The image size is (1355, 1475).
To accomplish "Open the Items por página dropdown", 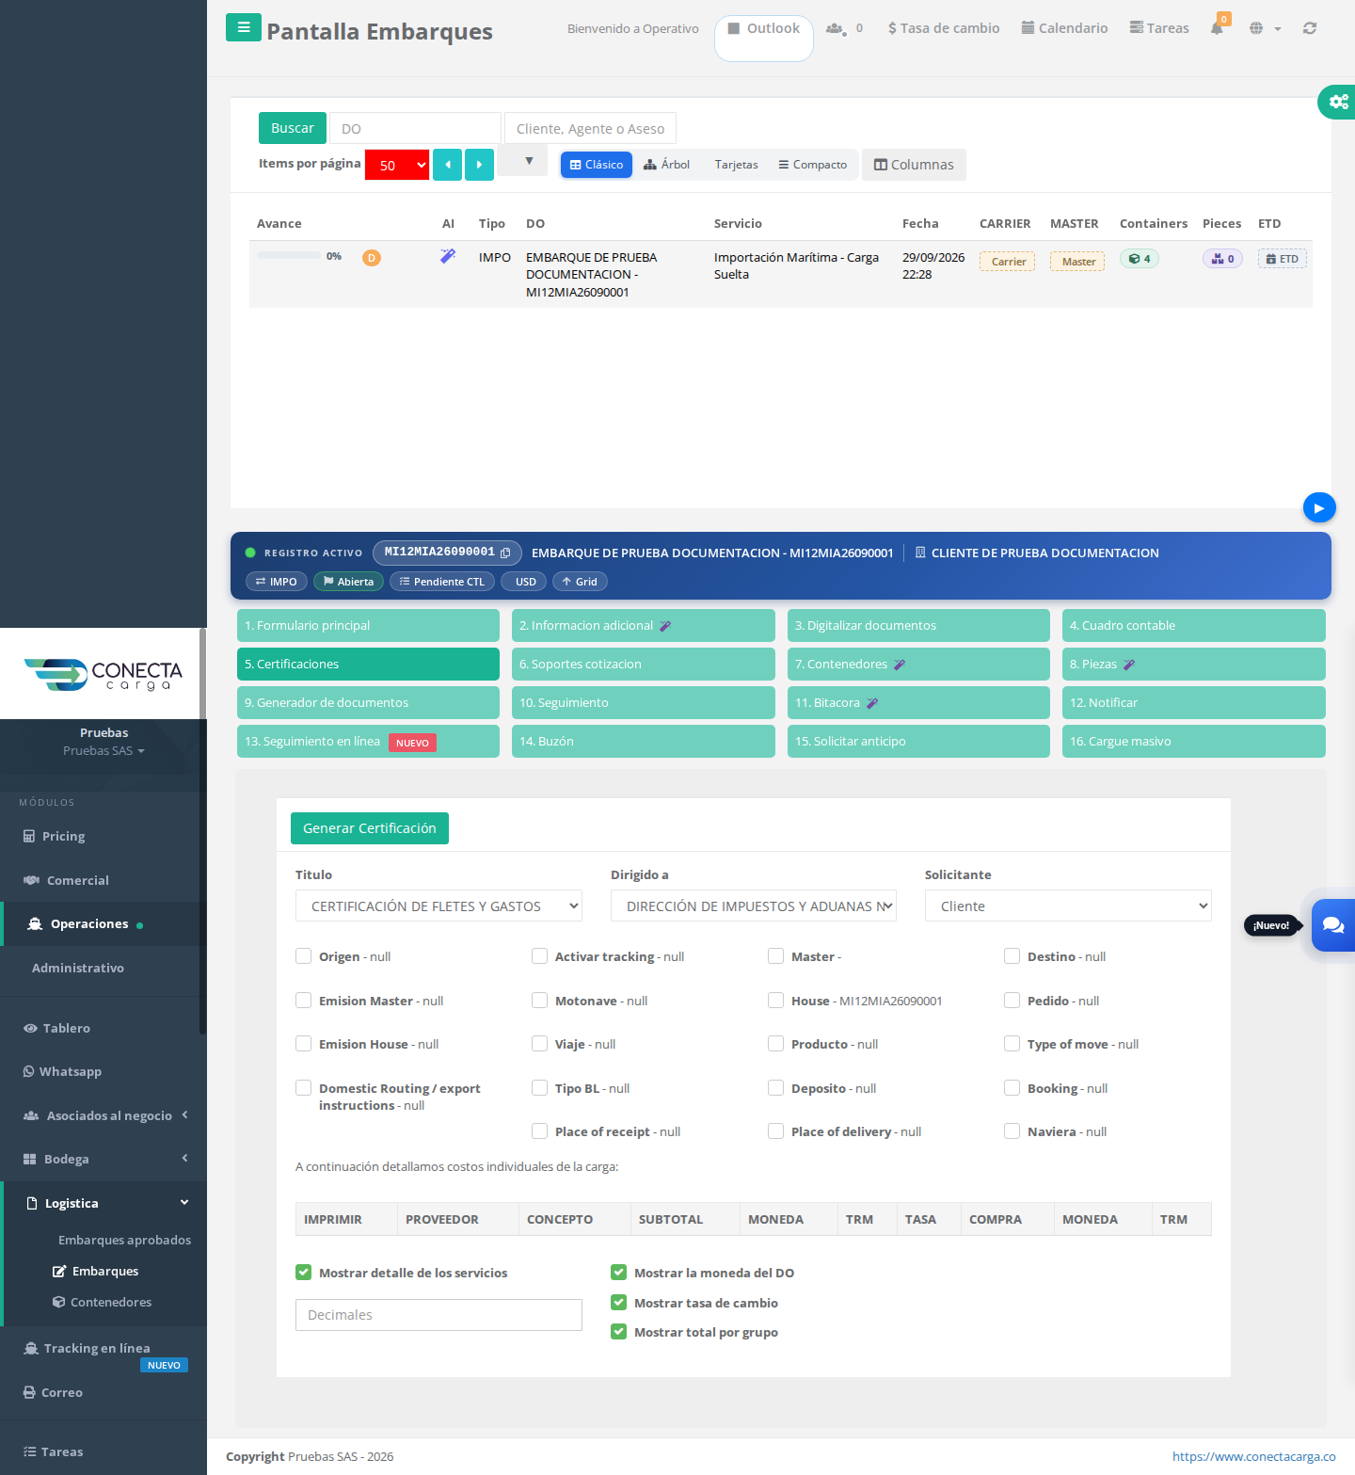I will tap(397, 165).
